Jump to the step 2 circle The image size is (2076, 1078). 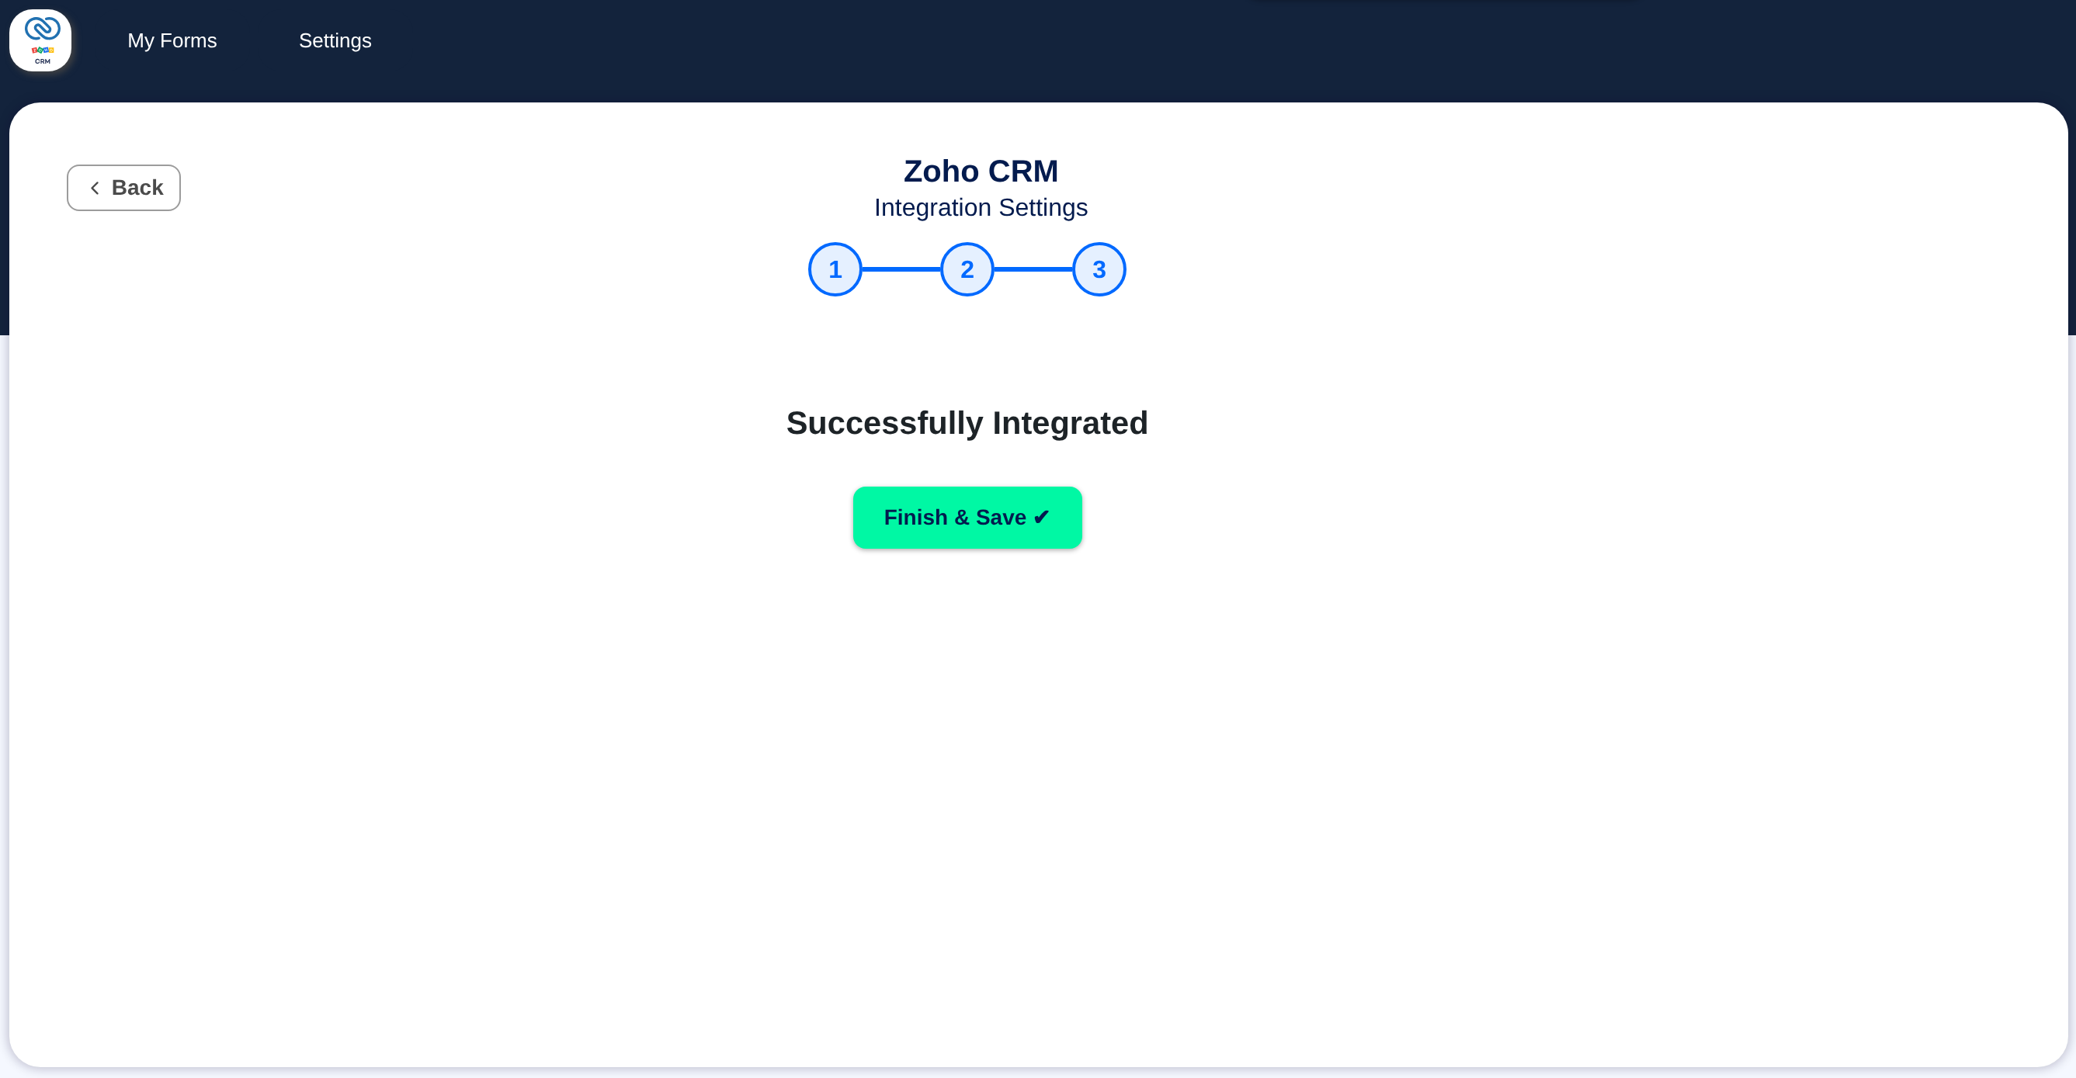[967, 269]
